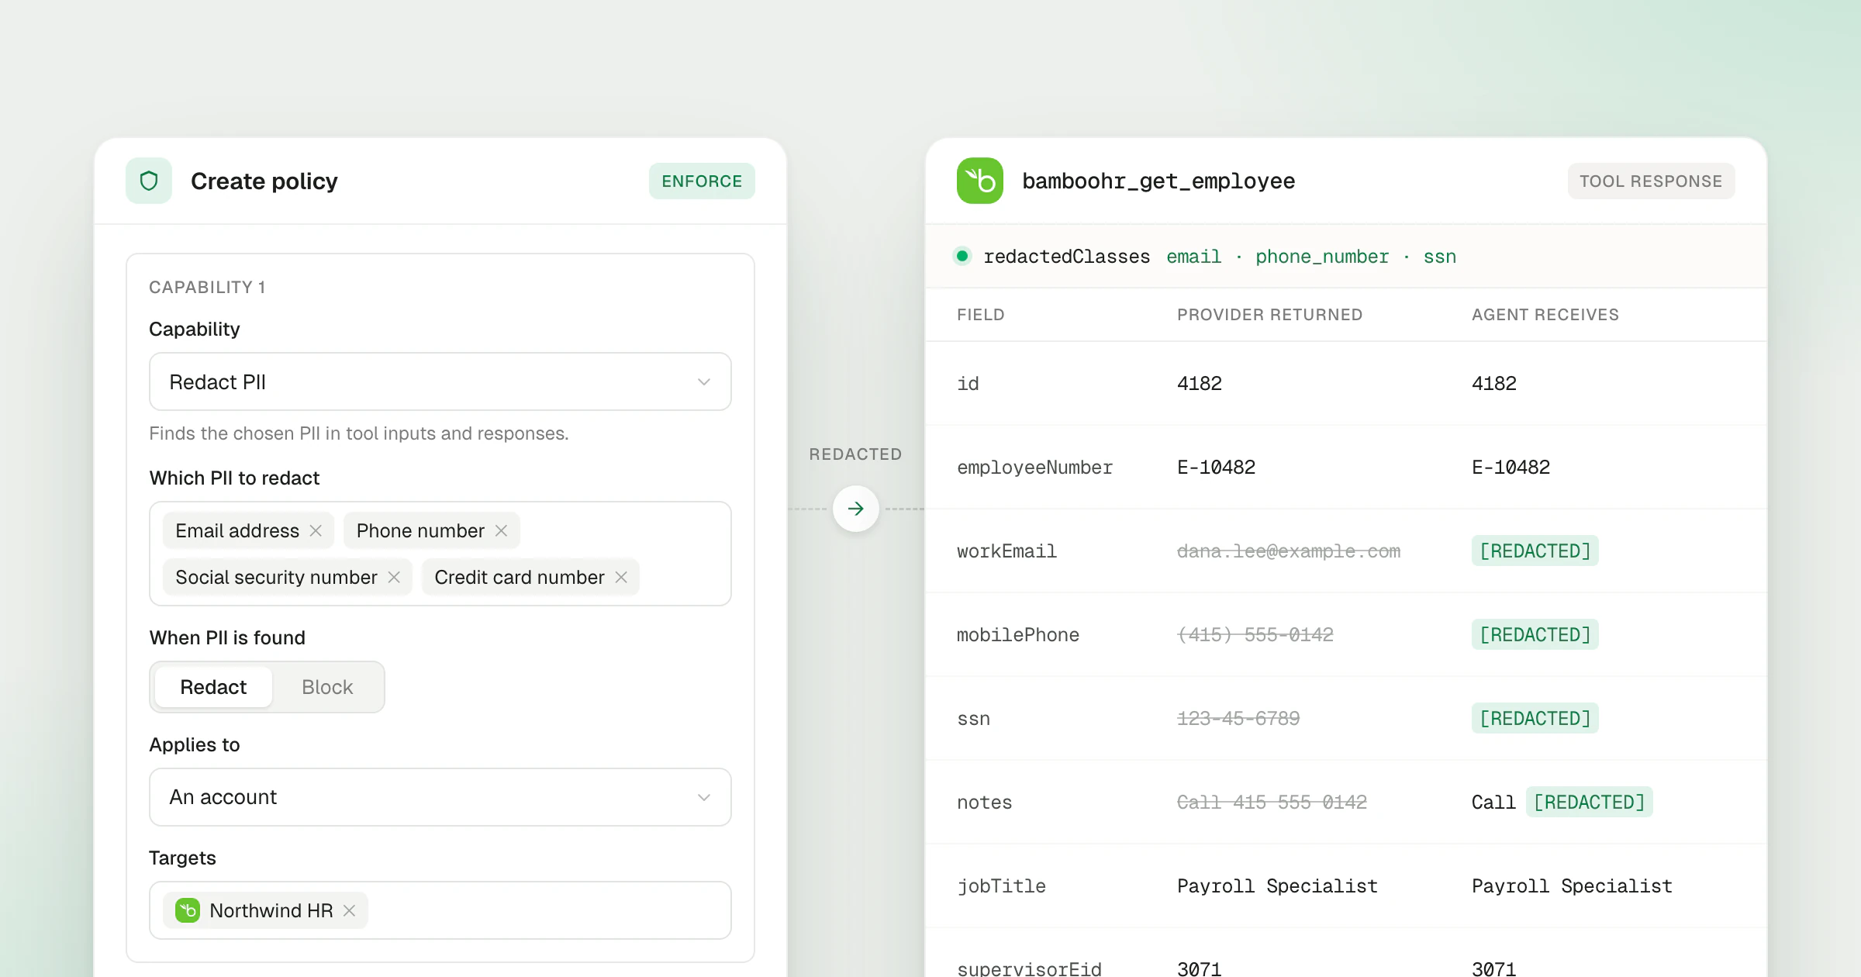Click the struck-through dana.lee@example.com value
This screenshot has height=977, width=1861.
pos(1289,551)
